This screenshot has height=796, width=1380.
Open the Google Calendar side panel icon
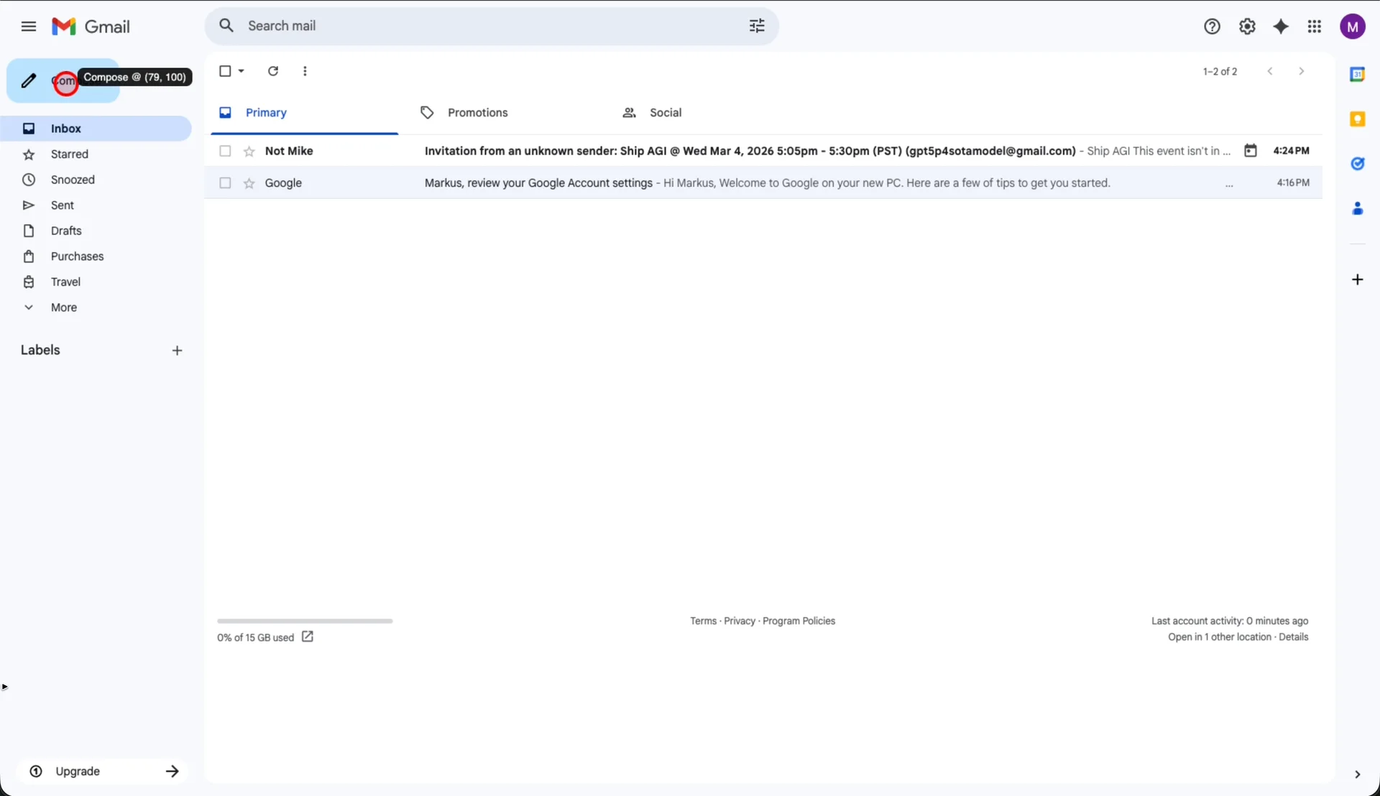coord(1357,75)
